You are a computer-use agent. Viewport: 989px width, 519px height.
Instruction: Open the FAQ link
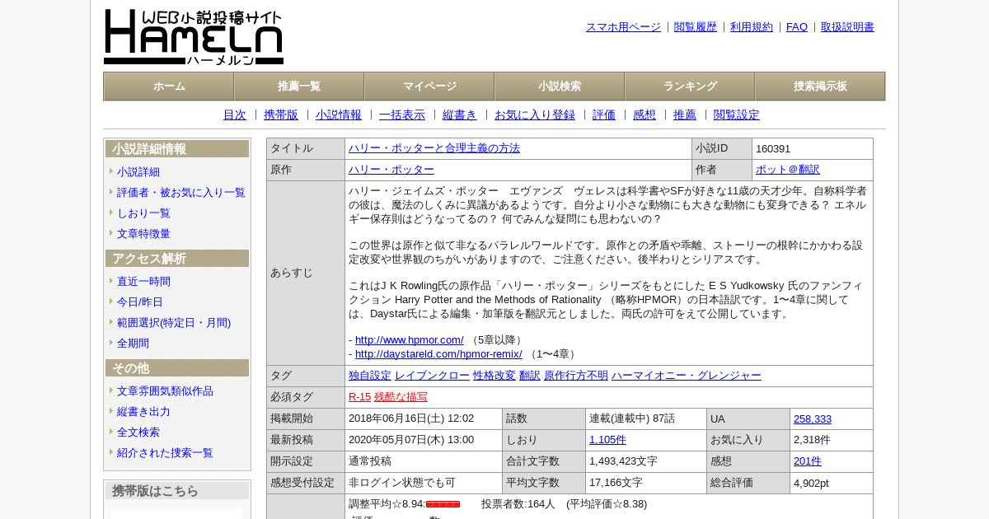(797, 27)
